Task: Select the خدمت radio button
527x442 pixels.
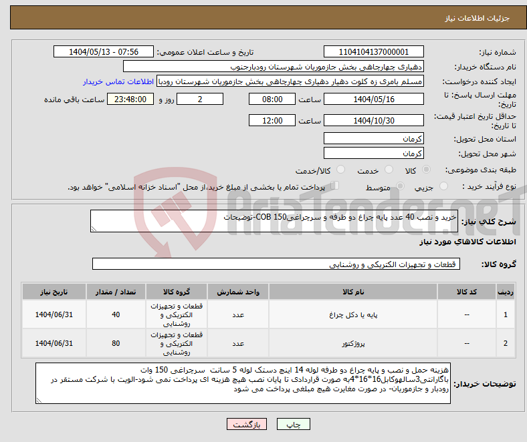Action: 389,170
